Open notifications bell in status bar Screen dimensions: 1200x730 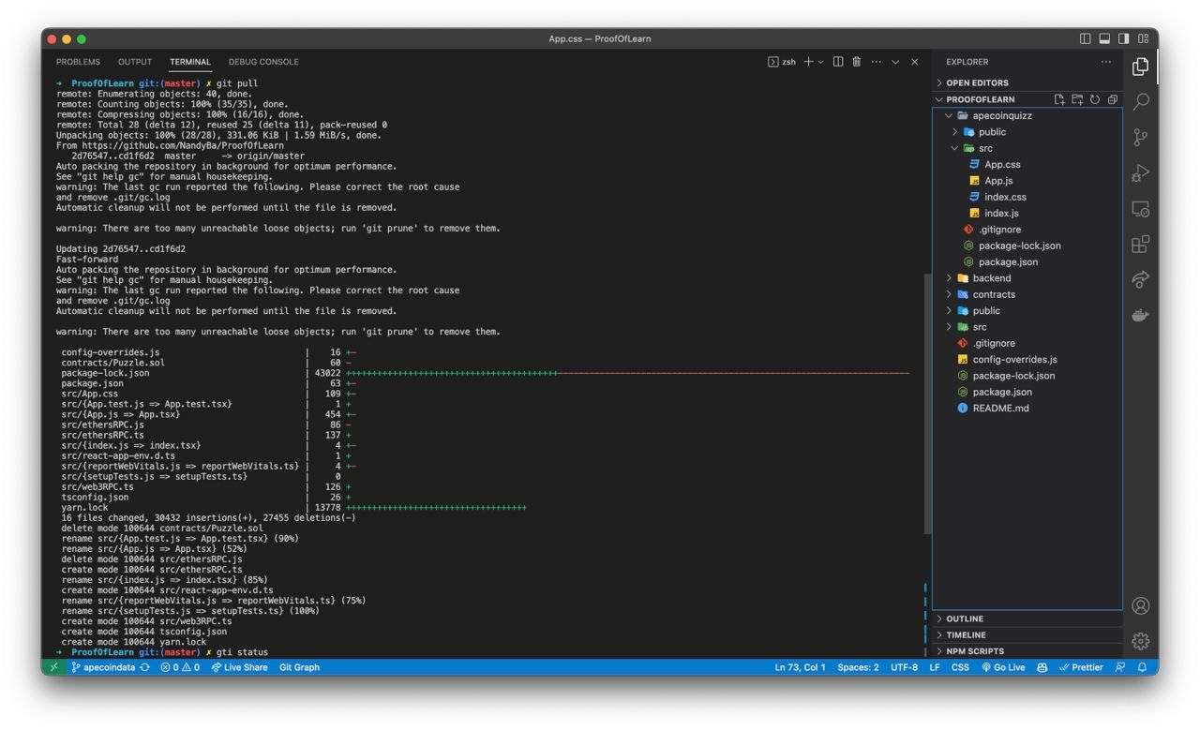pyautogui.click(x=1142, y=667)
